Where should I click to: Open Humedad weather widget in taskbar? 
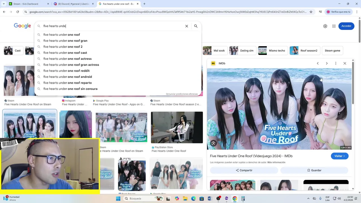(x=12, y=198)
